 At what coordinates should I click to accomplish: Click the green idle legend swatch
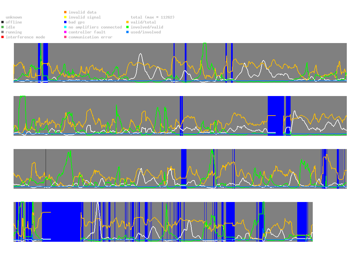pos(3,27)
